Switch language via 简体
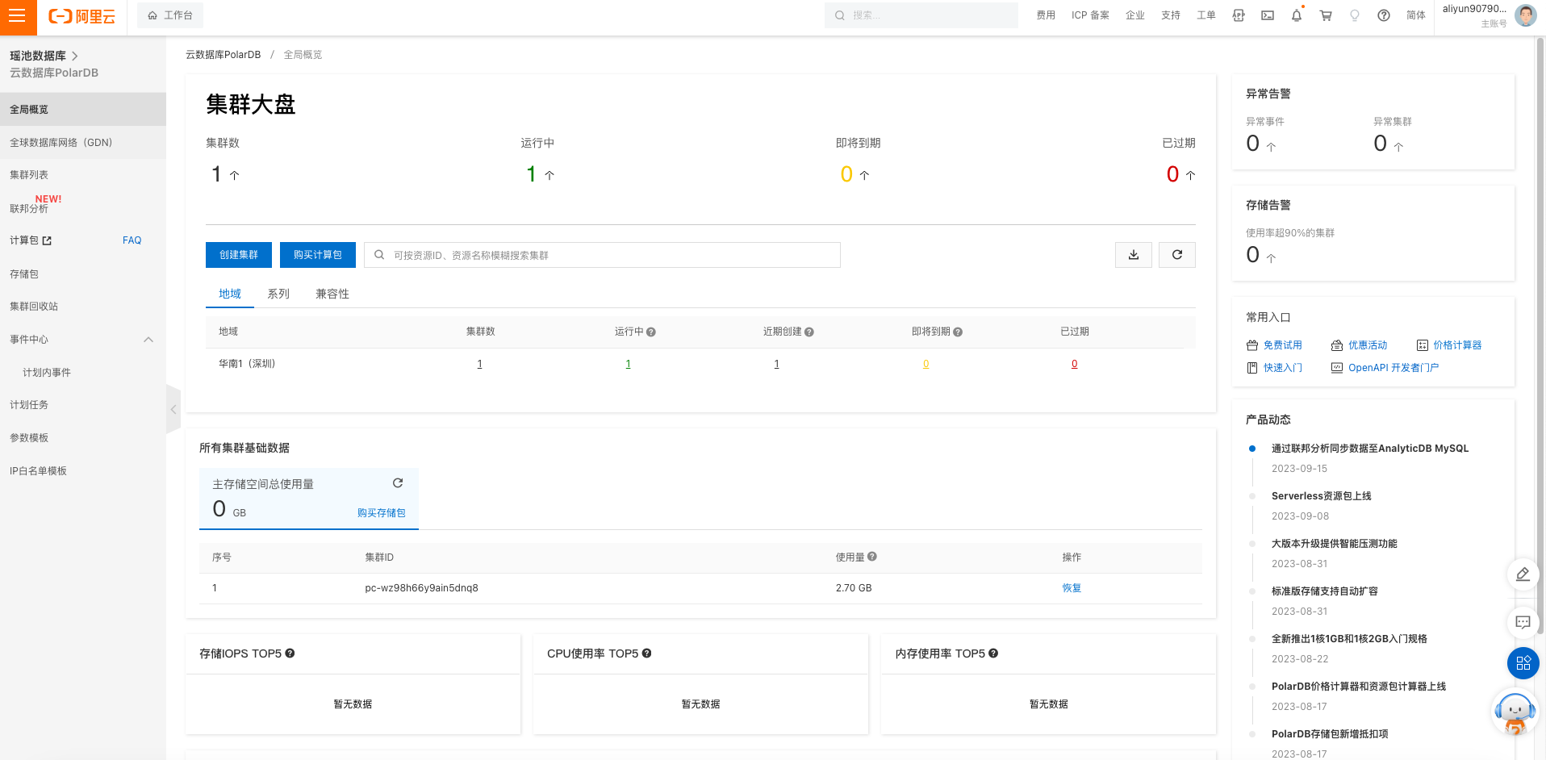This screenshot has height=760, width=1546. pos(1416,15)
